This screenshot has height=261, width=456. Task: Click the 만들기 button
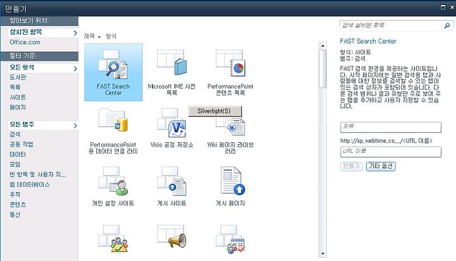[x=351, y=166]
